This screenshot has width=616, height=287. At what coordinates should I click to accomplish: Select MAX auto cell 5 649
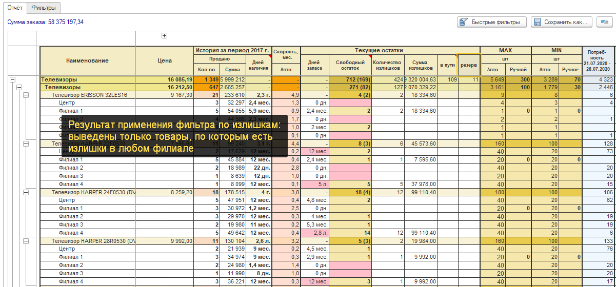[x=493, y=80]
